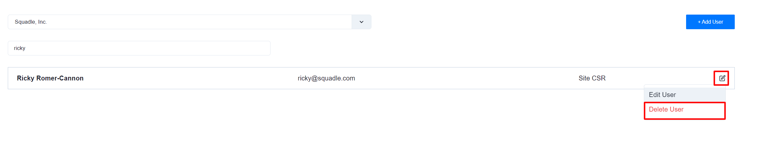Click the ricky@squadle.com email address

point(326,78)
